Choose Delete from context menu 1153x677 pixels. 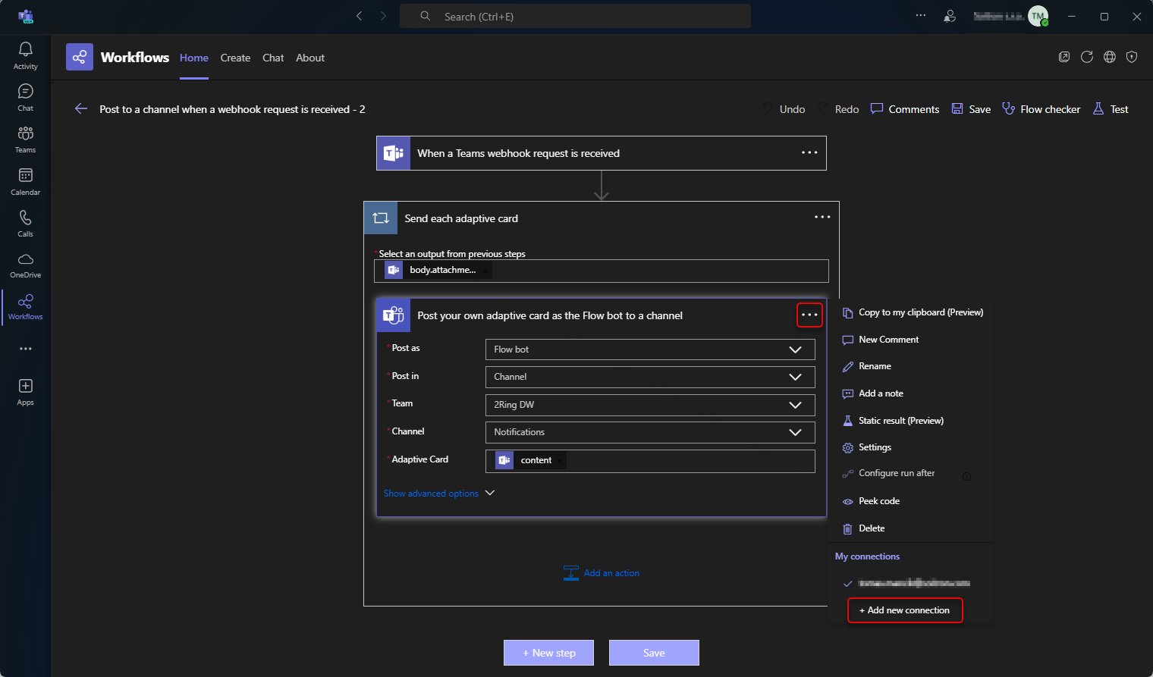point(871,528)
